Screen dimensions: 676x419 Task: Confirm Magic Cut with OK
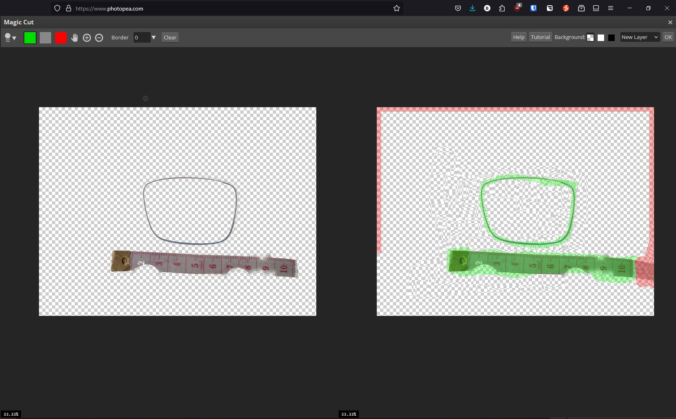click(x=668, y=37)
